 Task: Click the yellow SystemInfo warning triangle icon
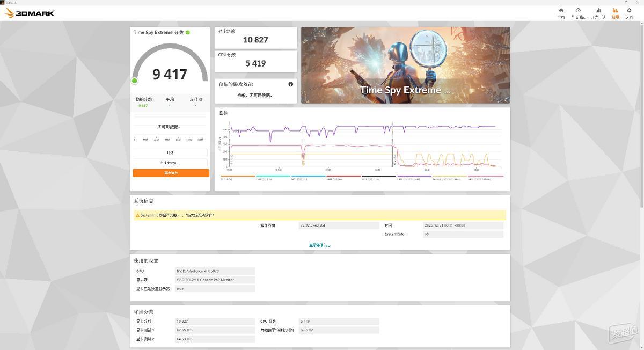(136, 214)
